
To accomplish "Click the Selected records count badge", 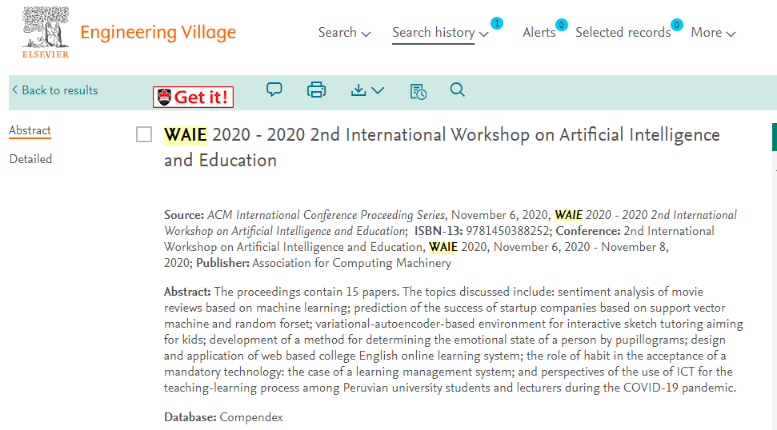I will (677, 25).
